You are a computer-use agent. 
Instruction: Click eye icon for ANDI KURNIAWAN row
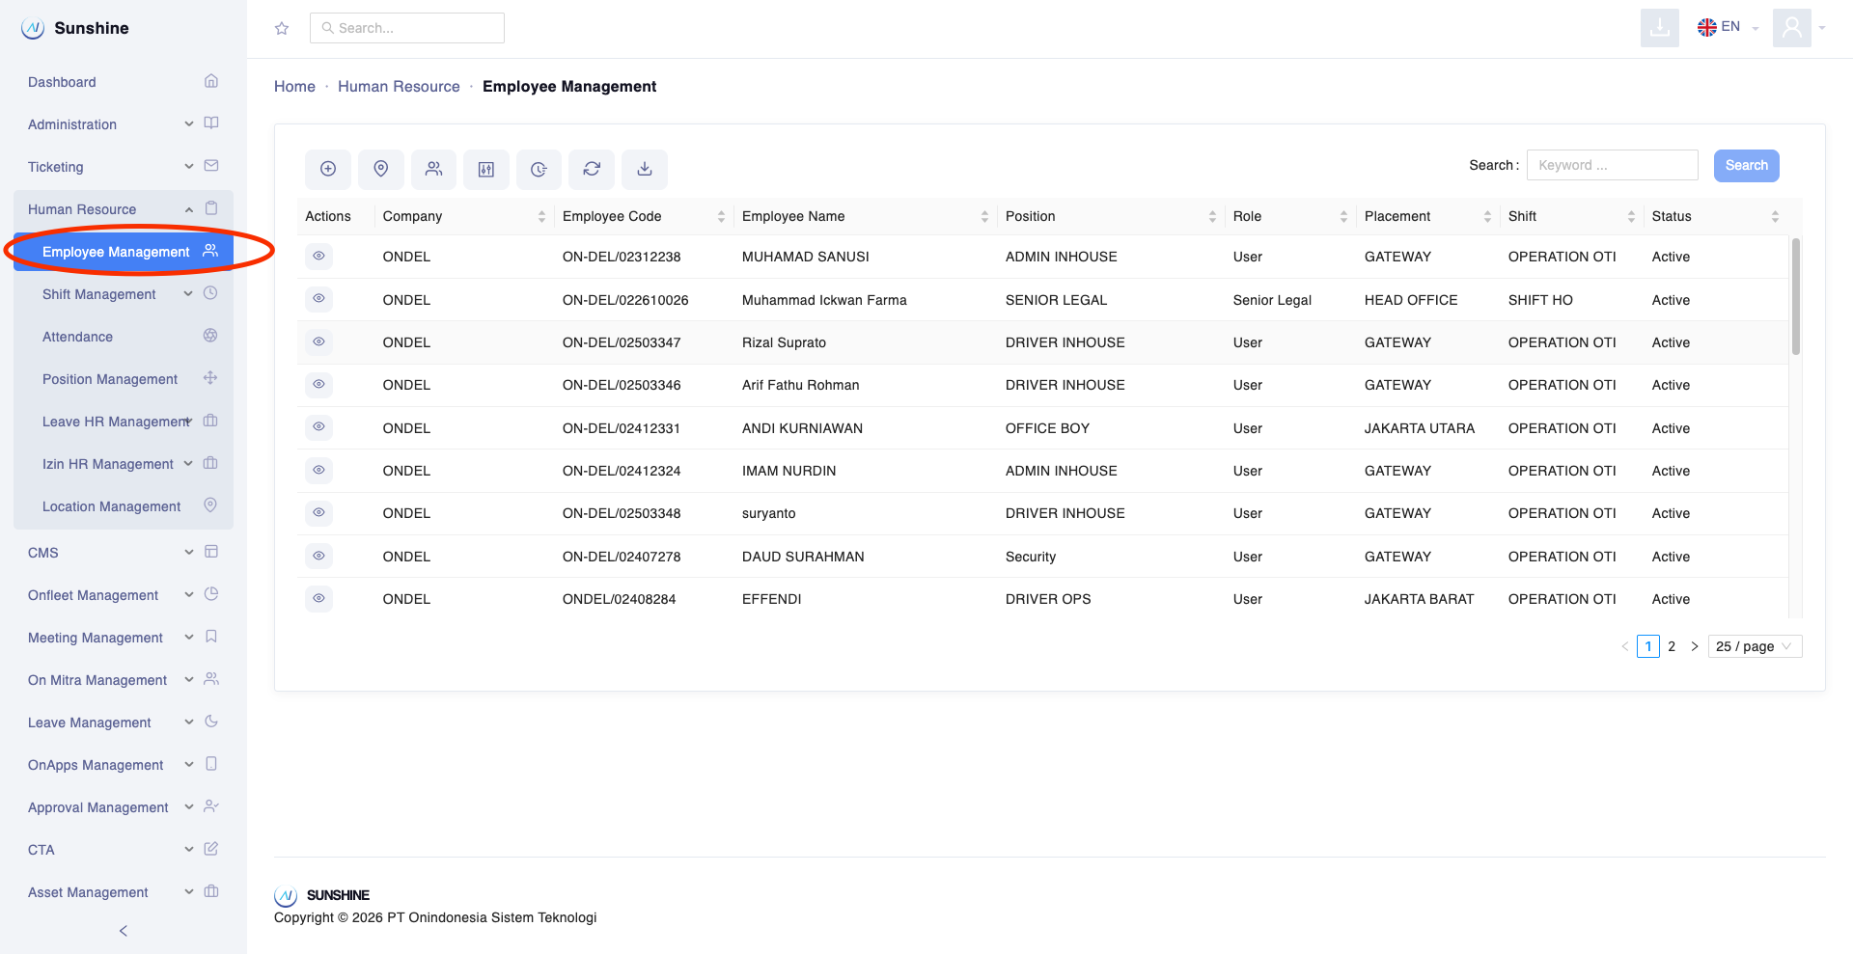318,427
